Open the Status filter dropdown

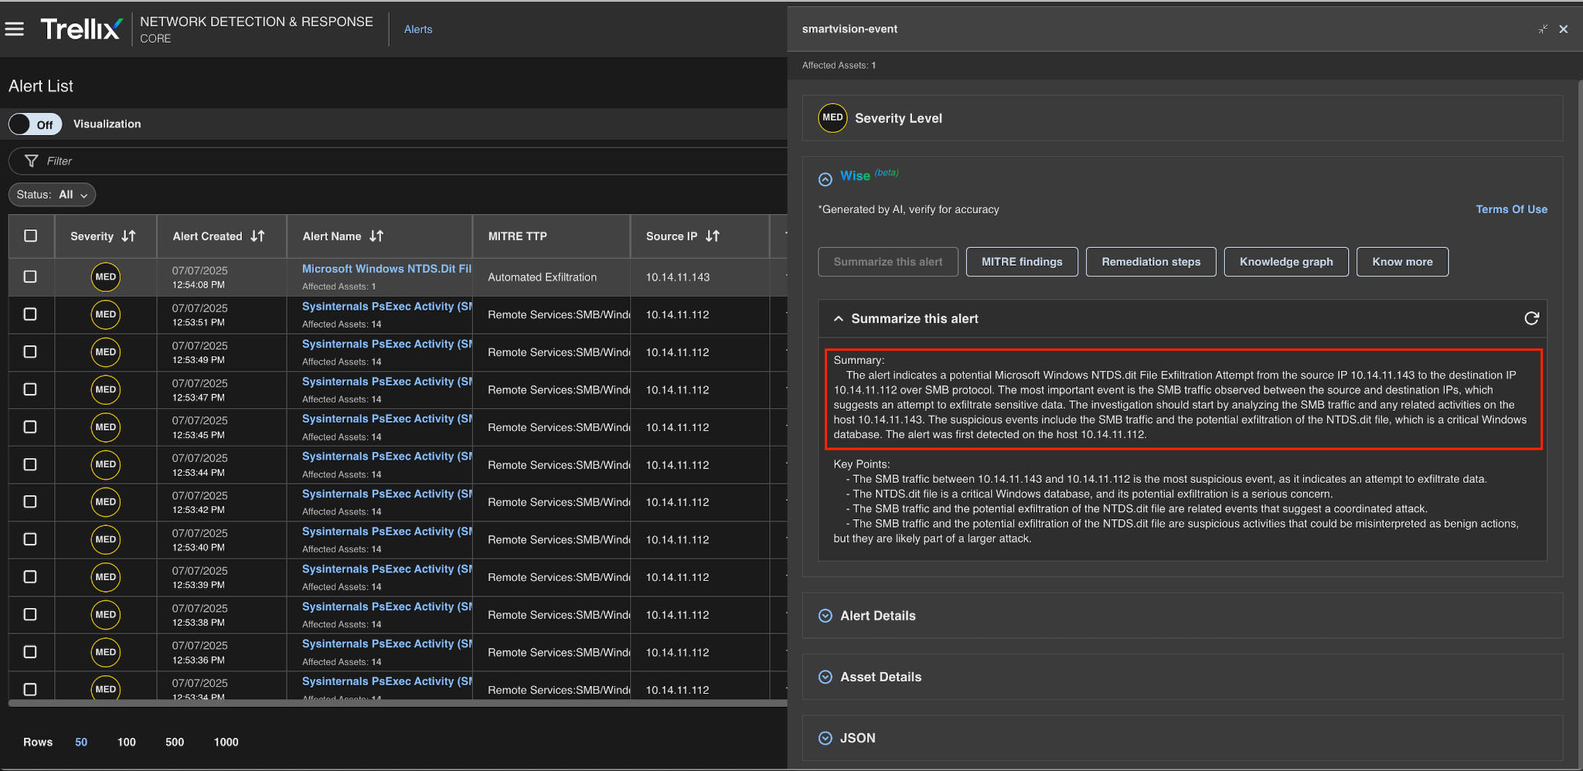tap(53, 195)
